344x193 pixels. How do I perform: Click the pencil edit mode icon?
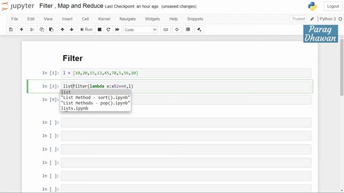(312, 19)
